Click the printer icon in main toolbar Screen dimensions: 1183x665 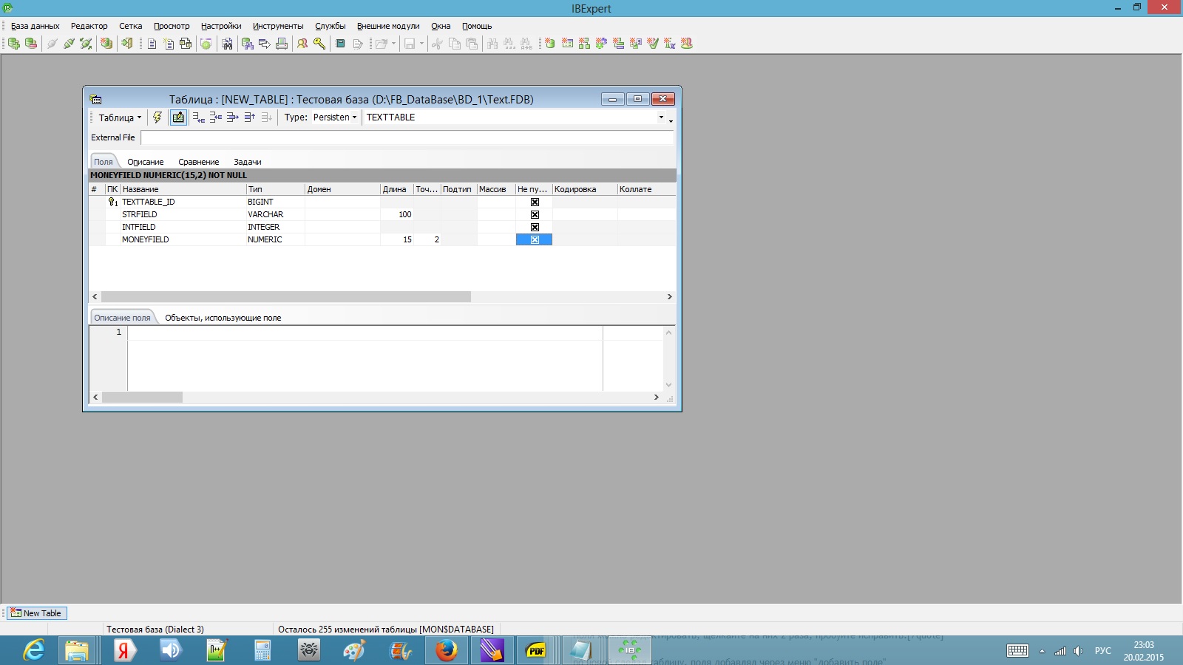click(282, 44)
